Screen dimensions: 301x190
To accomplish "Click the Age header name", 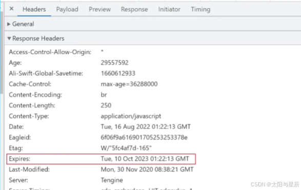I will point(15,63).
